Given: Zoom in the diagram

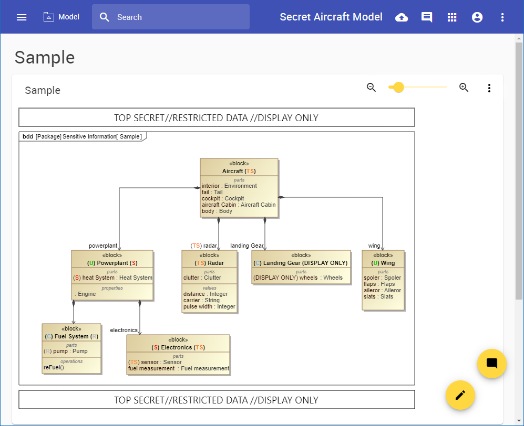Looking at the screenshot, I should pyautogui.click(x=464, y=88).
